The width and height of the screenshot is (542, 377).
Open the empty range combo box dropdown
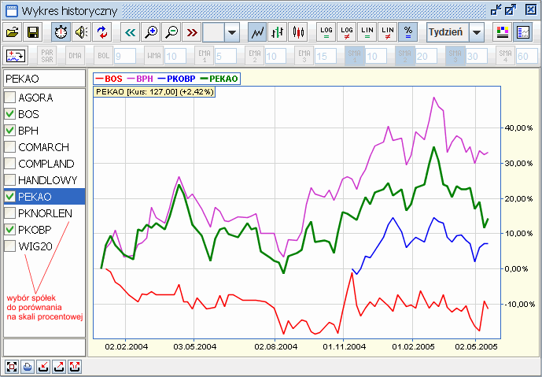point(232,32)
